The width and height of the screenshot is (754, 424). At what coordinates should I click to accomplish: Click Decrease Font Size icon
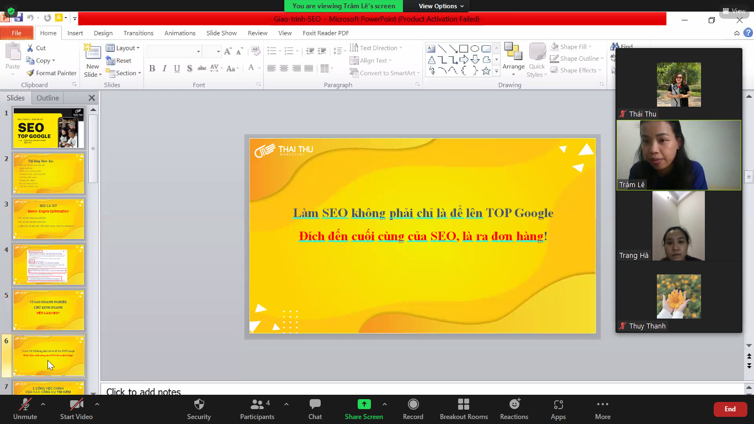240,51
